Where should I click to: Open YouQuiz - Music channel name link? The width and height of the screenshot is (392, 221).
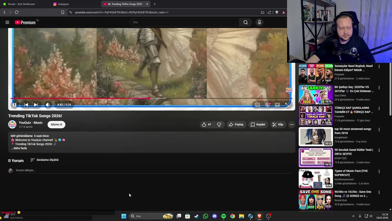[31, 123]
